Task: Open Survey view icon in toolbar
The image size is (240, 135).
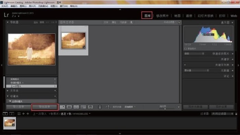Action: pyautogui.click(x=83, y=107)
